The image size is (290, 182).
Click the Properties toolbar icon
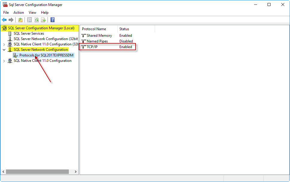pos(29,20)
